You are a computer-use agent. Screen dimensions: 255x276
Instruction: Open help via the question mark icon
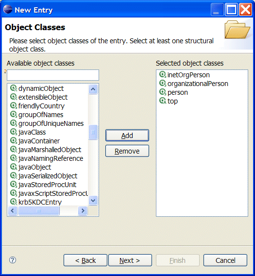(x=13, y=260)
